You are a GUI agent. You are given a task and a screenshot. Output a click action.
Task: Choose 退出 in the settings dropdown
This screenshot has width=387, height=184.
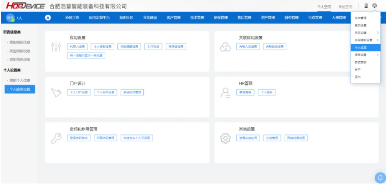357,77
